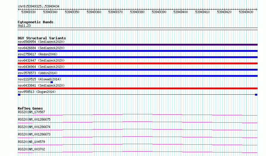Select the Cytogenetic Bands track title

coord(36,22)
